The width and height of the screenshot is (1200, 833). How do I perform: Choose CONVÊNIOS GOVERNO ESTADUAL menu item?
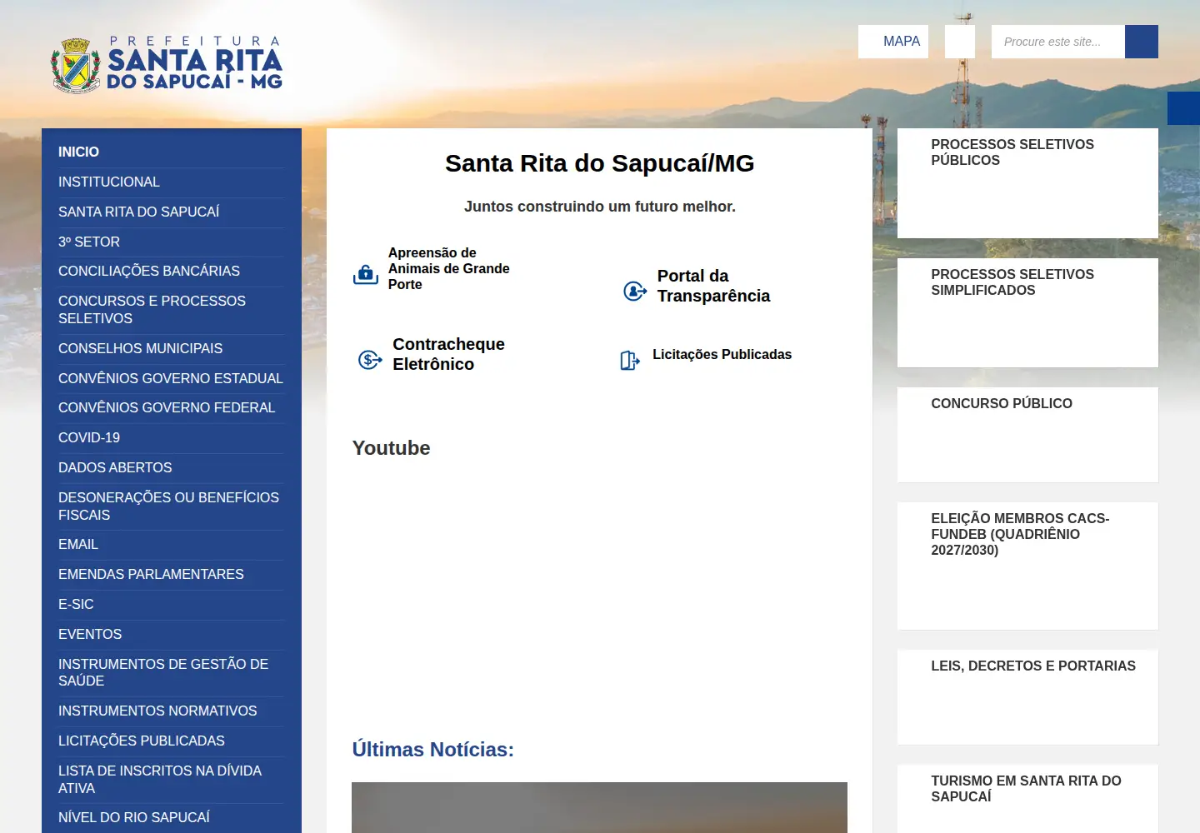tap(171, 379)
